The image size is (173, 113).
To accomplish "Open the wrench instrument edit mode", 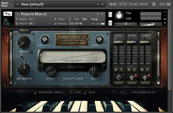I will tap(8, 14).
